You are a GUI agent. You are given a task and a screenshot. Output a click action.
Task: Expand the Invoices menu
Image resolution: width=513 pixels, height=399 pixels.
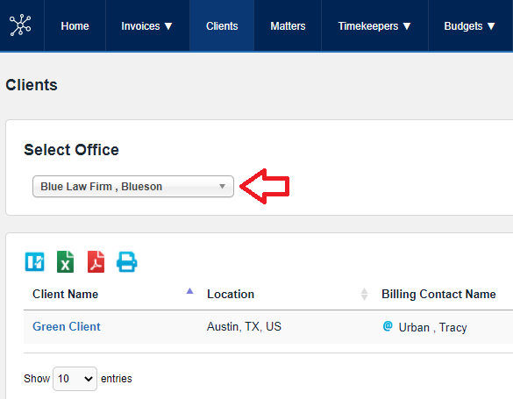coord(147,25)
